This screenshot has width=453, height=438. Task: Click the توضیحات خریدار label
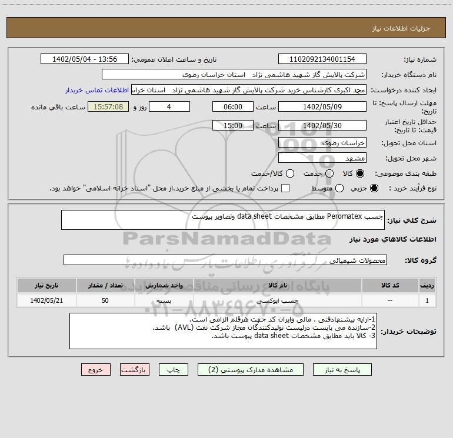coord(408,332)
